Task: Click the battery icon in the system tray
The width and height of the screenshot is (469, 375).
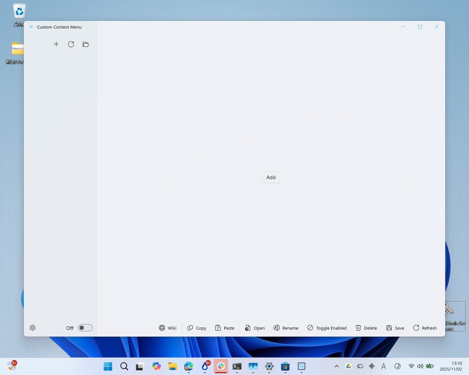Action: point(429,366)
